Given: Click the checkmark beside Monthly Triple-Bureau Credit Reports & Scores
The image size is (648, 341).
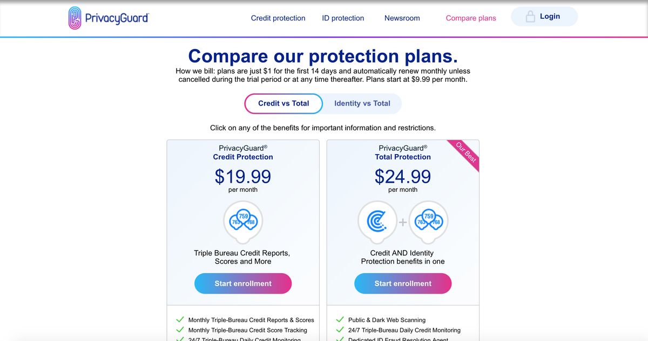Looking at the screenshot, I should (x=180, y=319).
